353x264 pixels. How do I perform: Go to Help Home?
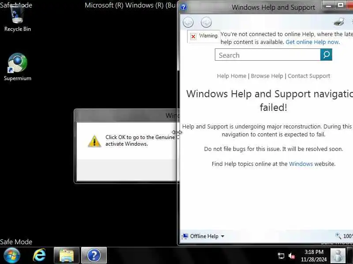(x=232, y=76)
